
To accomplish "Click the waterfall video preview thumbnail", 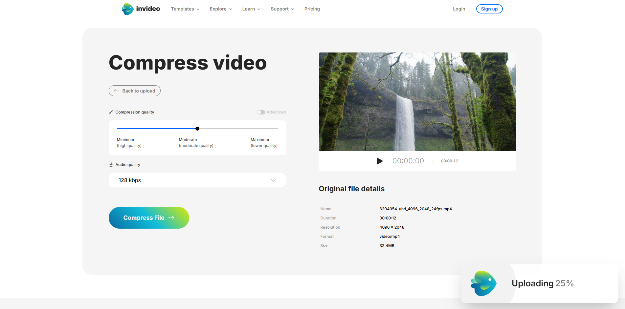I will click(x=417, y=101).
